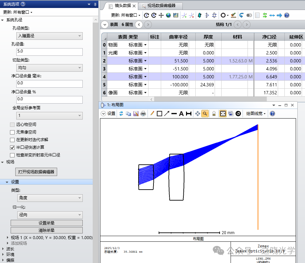
Task: Activate the zoom magnifier tool
Action: click(x=205, y=114)
